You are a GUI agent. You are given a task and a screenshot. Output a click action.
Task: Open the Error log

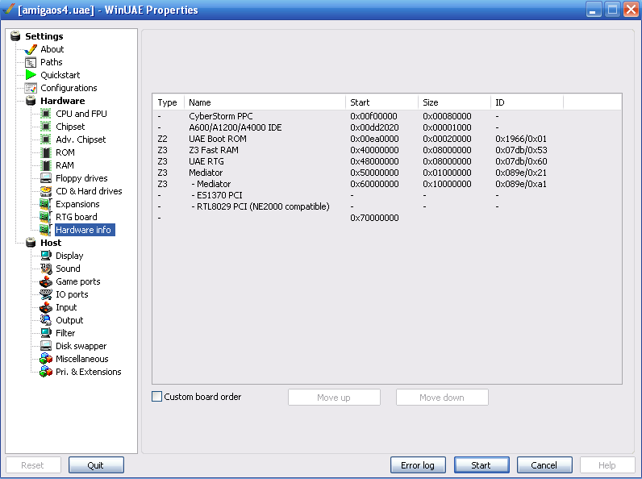[418, 465]
